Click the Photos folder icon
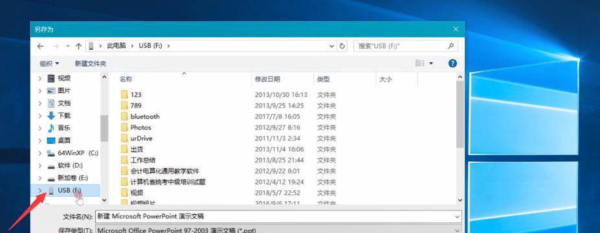 pos(124,127)
